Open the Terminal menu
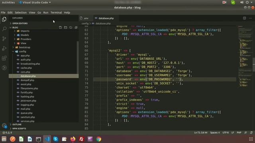 56,12
